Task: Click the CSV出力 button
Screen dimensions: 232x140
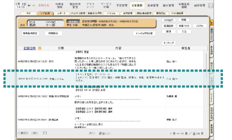Action: point(168,20)
